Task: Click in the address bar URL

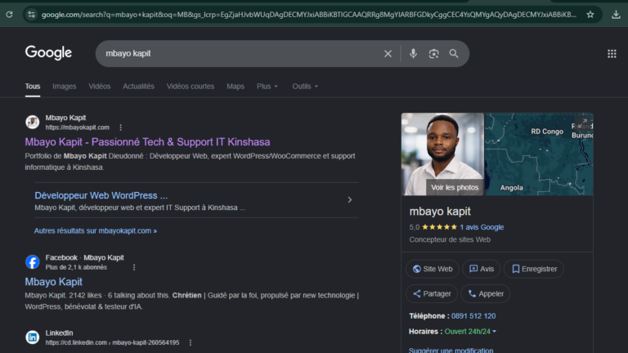Action: (x=308, y=15)
